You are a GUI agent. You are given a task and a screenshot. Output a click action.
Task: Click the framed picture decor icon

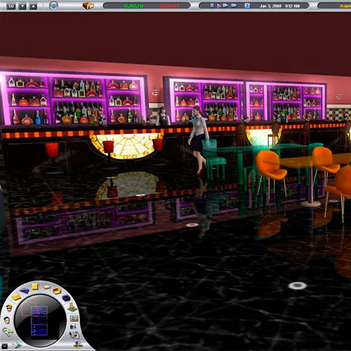click(x=74, y=318)
